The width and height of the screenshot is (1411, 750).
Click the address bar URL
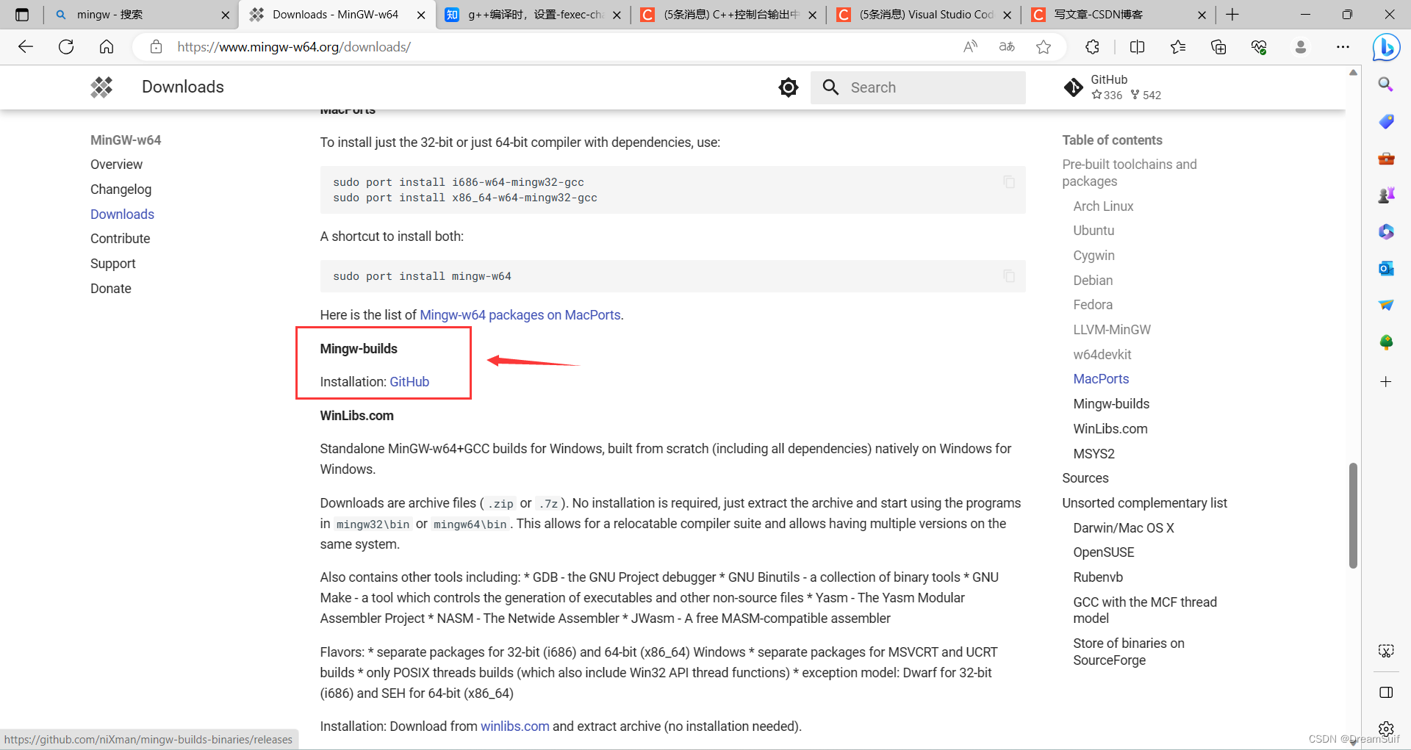pos(294,47)
